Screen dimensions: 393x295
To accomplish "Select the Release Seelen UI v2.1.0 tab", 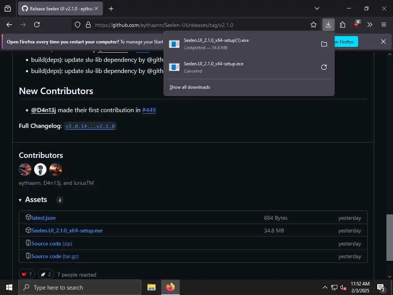I will point(60,8).
